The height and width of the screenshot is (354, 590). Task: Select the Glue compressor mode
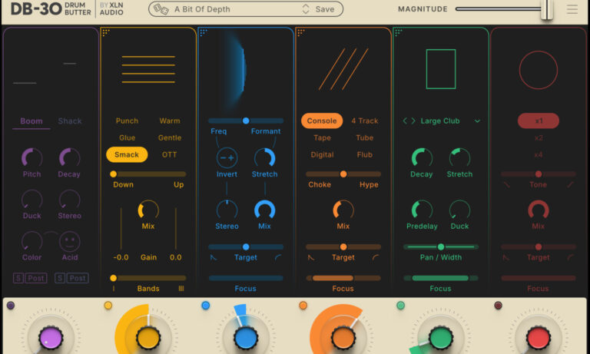[128, 137]
